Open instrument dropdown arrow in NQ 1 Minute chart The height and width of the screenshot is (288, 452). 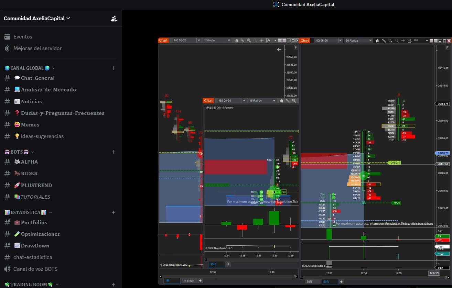click(198, 41)
